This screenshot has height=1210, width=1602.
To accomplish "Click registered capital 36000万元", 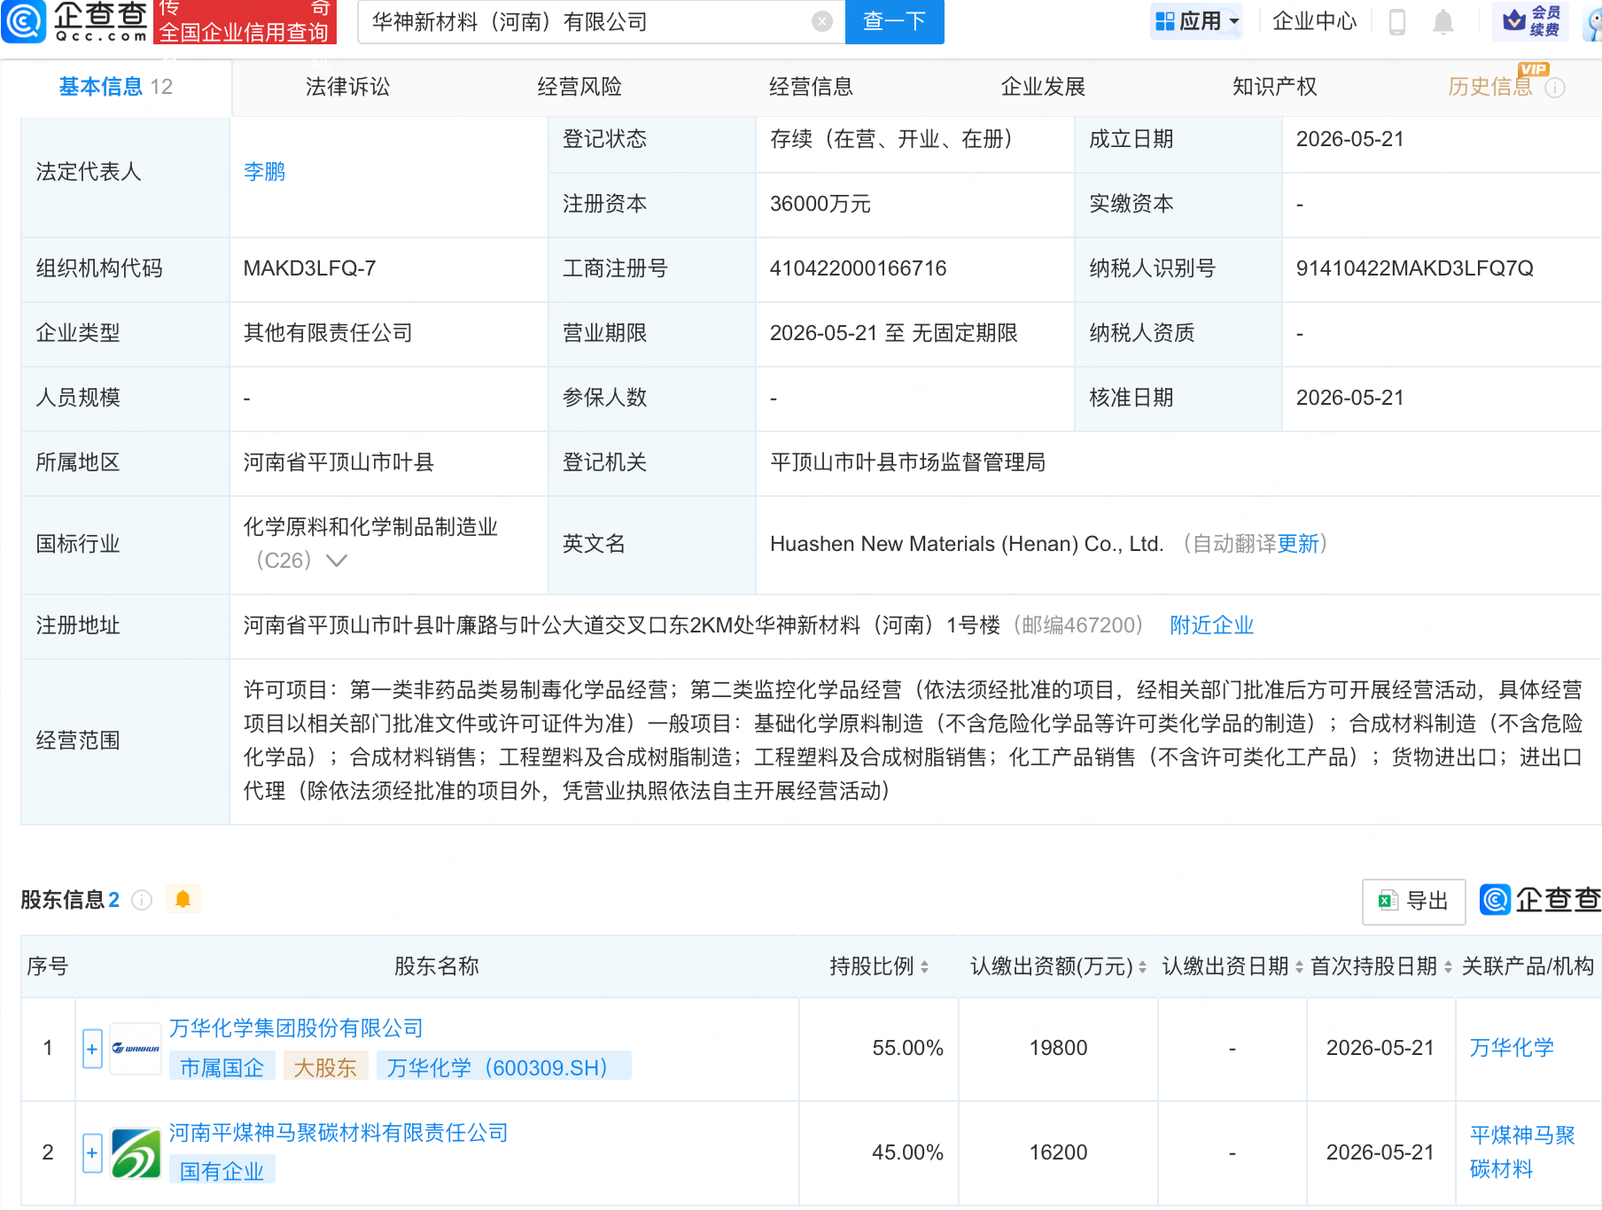I will (x=820, y=204).
